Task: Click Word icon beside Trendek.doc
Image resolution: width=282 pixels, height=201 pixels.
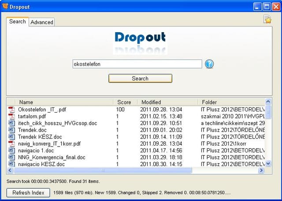Action: pyautogui.click(x=12, y=130)
